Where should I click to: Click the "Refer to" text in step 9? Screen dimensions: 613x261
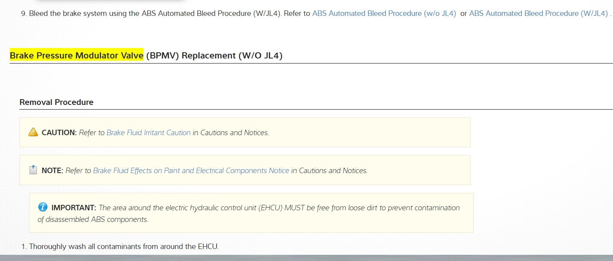(297, 14)
